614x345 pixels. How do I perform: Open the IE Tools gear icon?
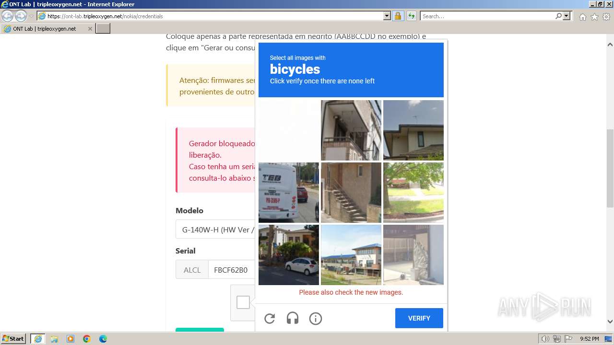606,17
